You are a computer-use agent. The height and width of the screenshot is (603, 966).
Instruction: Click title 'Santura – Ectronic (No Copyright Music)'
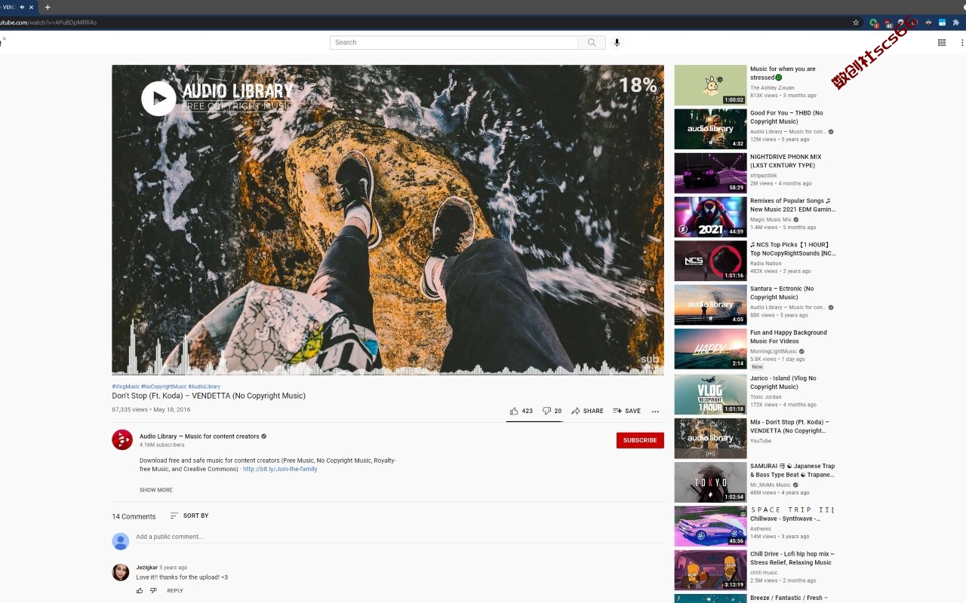[782, 292]
